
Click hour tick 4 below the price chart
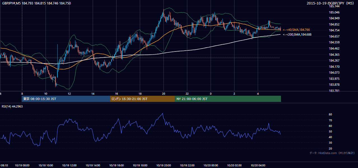[258, 94]
